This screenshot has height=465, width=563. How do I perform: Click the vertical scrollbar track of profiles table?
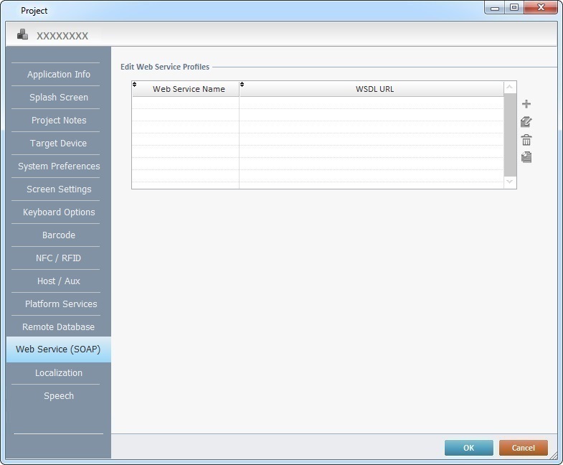coord(509,135)
